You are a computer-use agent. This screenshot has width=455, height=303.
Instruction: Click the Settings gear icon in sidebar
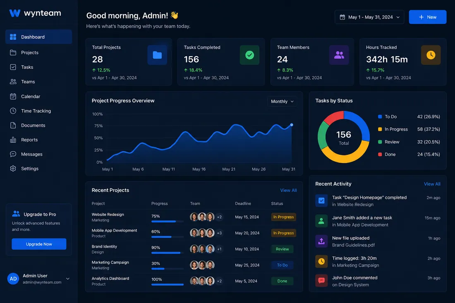13,169
